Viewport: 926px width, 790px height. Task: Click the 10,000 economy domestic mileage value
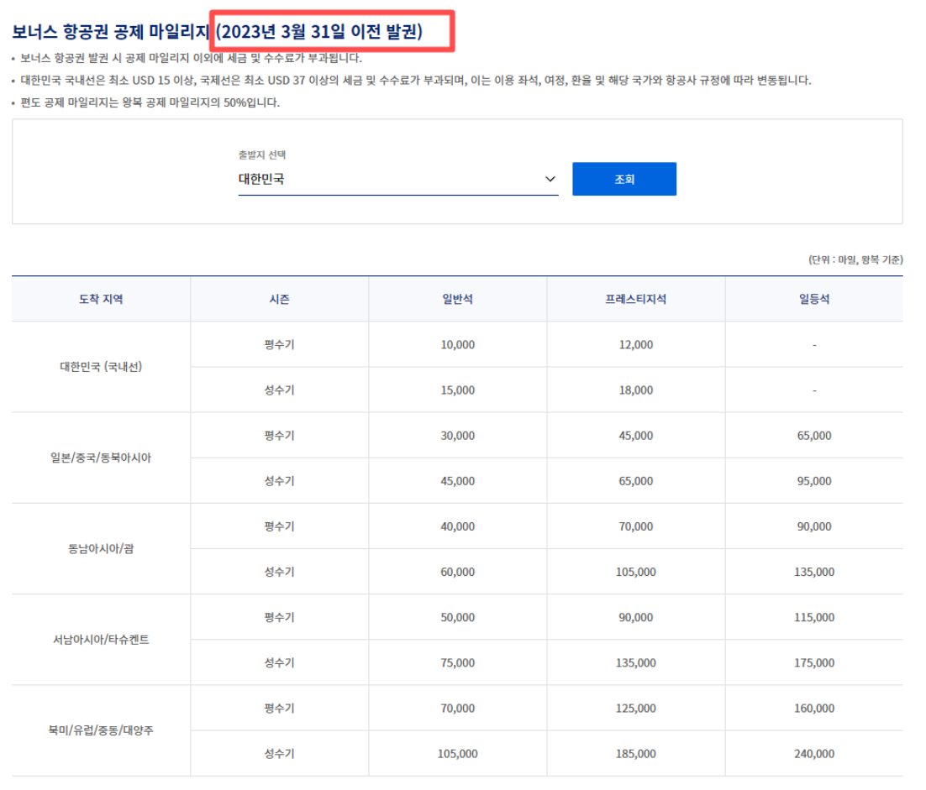click(457, 344)
